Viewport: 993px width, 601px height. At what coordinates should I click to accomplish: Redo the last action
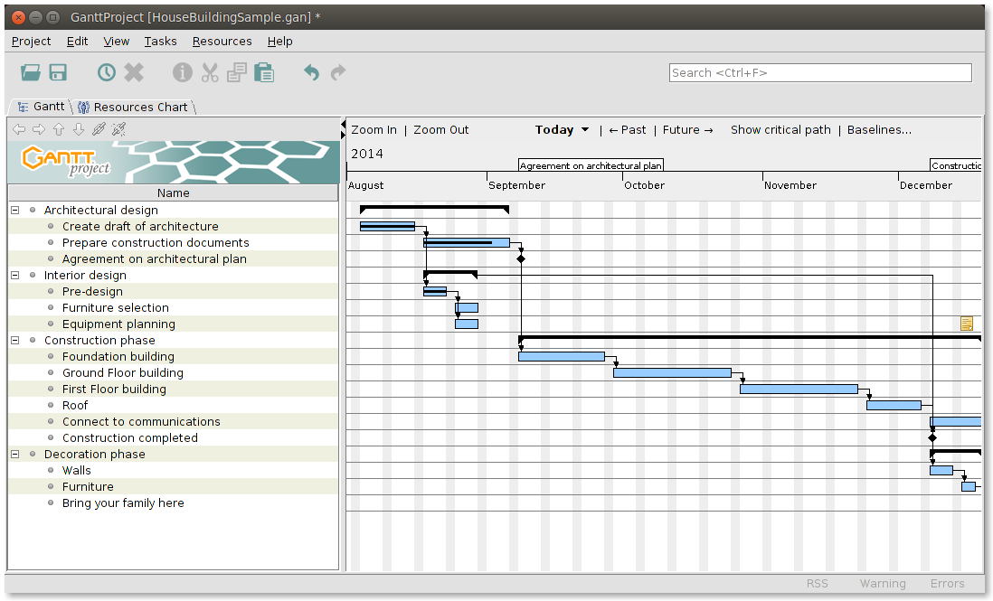338,72
